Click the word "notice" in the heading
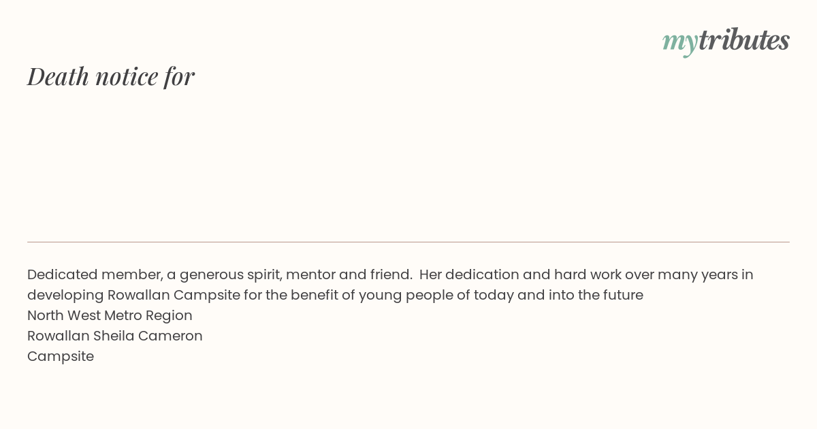Screen dimensions: 817x429 127,76
